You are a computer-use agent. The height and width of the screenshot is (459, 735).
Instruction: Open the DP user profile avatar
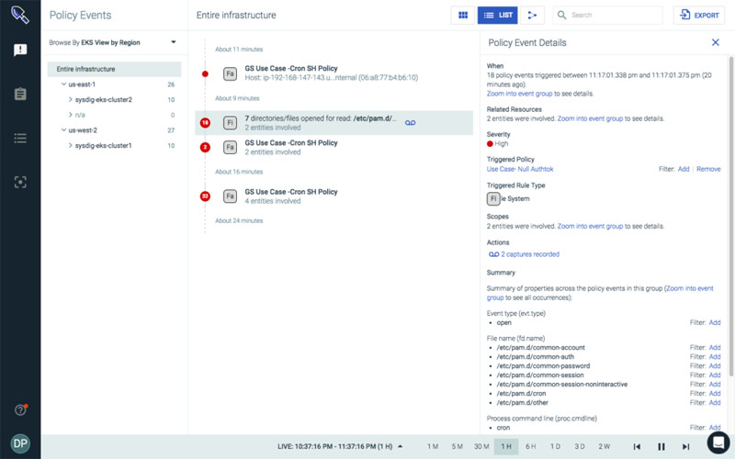tap(20, 443)
